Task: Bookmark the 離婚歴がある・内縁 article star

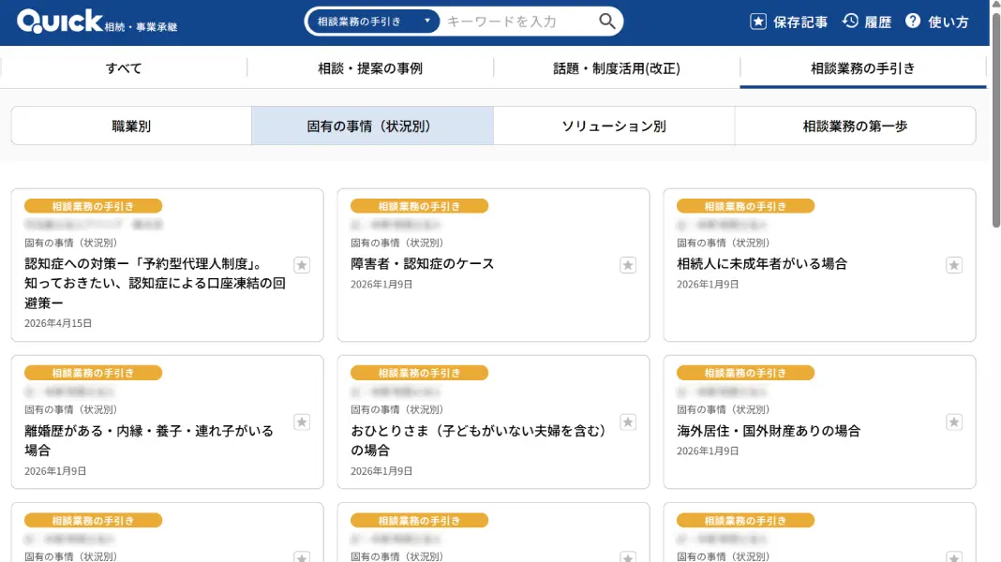Action: coord(302,421)
